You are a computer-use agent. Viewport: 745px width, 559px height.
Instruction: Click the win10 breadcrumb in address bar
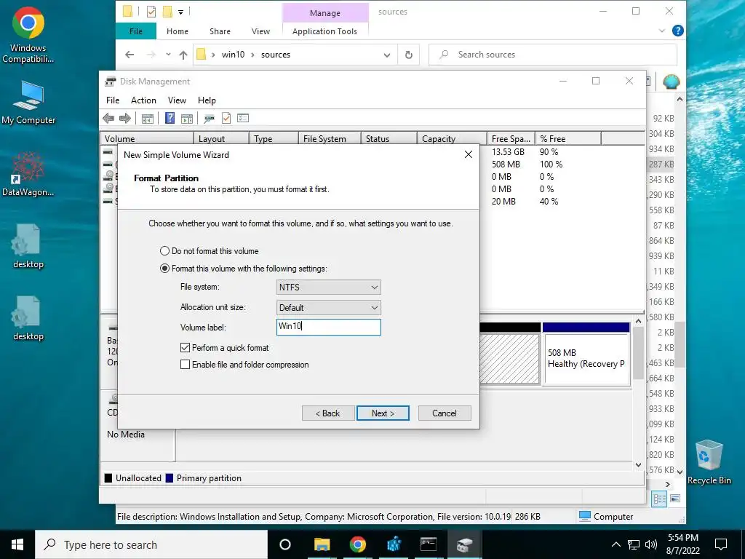pos(233,55)
